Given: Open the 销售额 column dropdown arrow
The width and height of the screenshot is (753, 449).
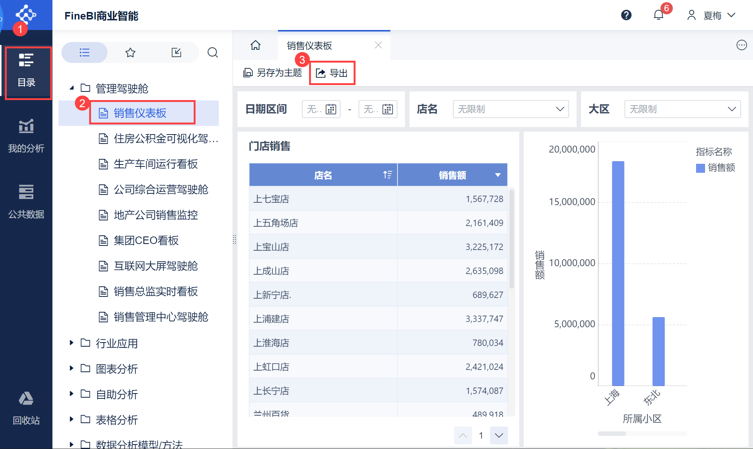Looking at the screenshot, I should tap(498, 175).
